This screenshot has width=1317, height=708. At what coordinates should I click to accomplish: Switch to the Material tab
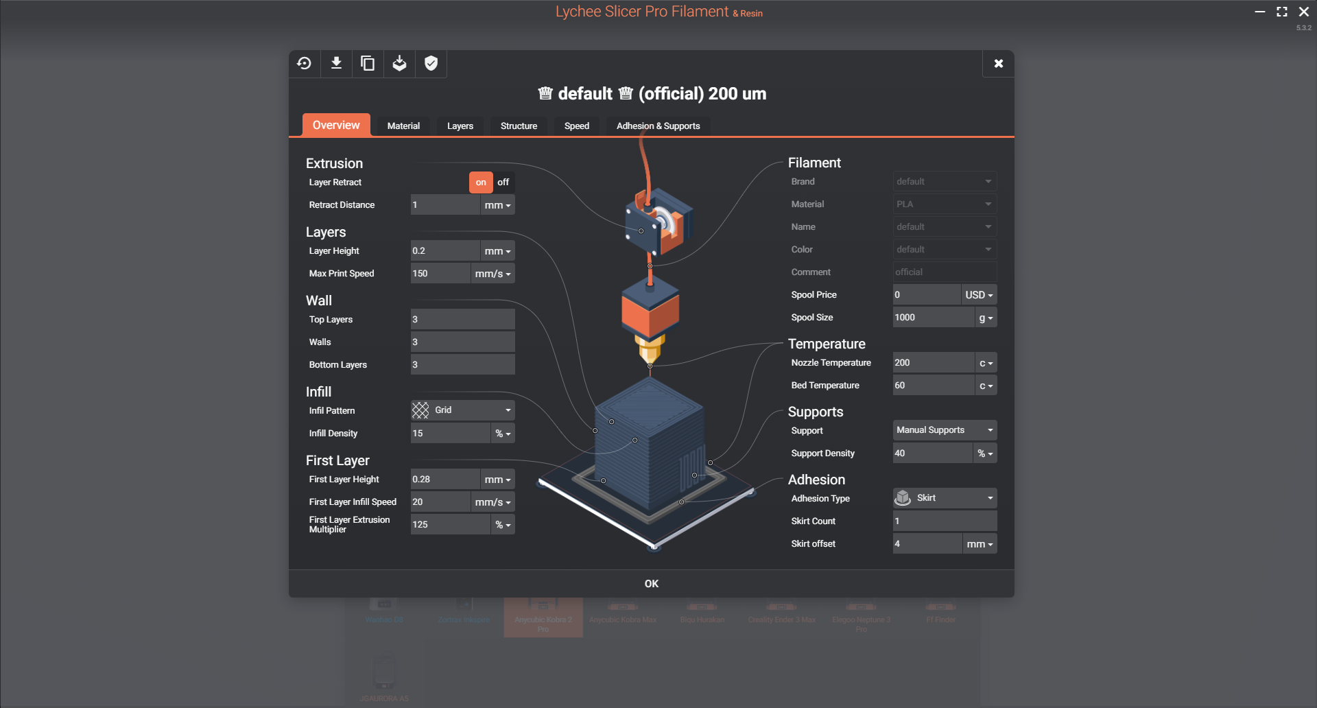point(403,126)
